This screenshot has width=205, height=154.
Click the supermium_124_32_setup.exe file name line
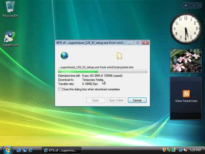pyautogui.click(x=96, y=67)
